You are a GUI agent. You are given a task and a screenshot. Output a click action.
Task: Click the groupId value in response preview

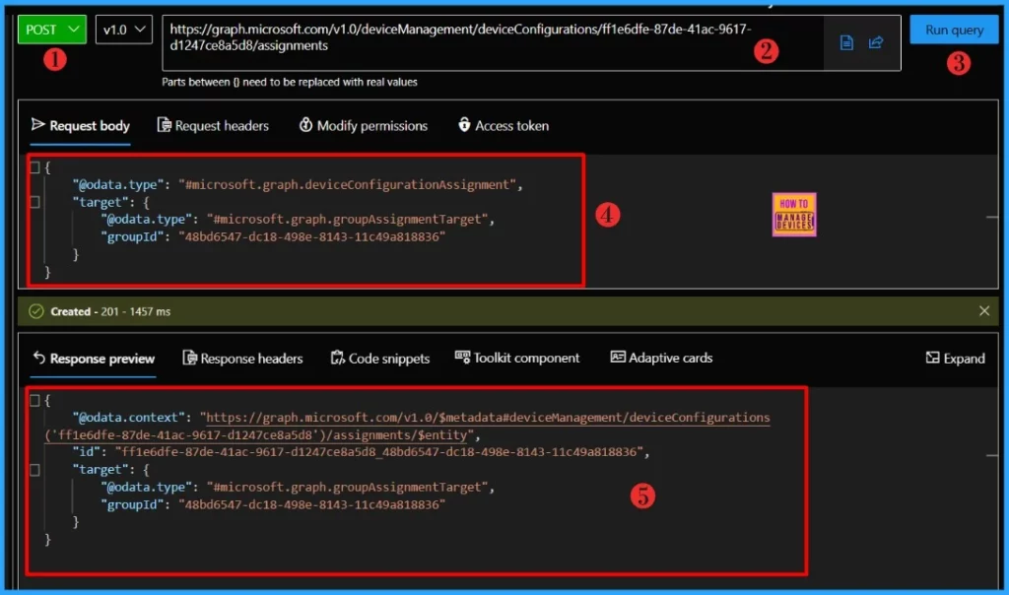pyautogui.click(x=312, y=505)
